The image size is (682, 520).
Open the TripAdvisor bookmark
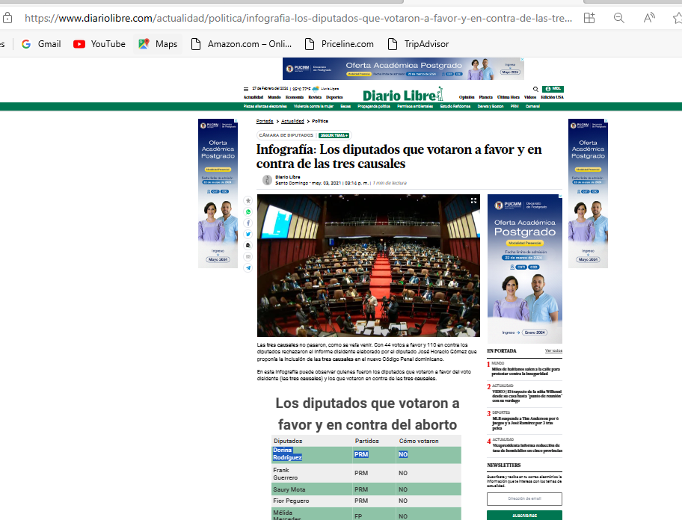(418, 44)
